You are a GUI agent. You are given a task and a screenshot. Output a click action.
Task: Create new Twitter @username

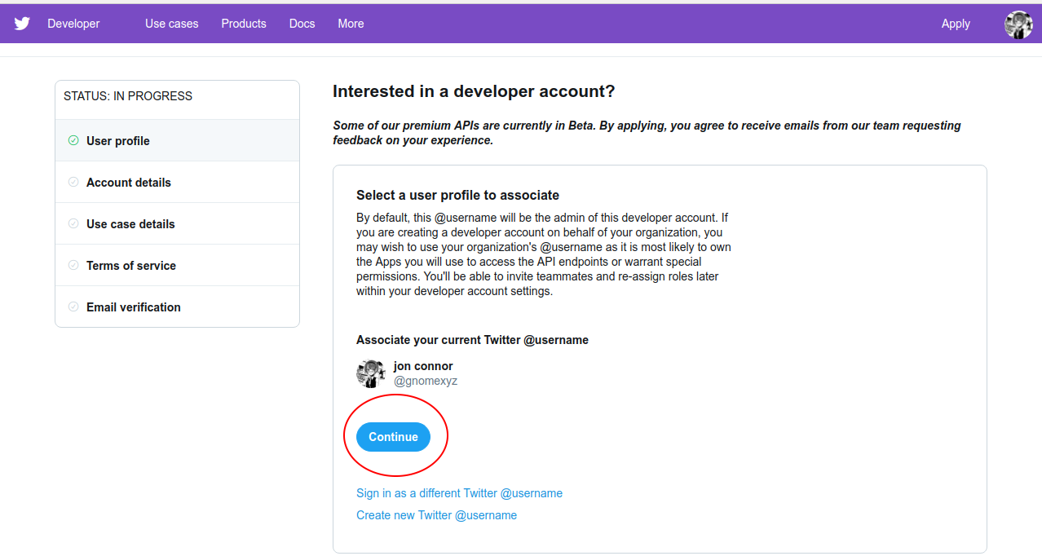tap(436, 514)
